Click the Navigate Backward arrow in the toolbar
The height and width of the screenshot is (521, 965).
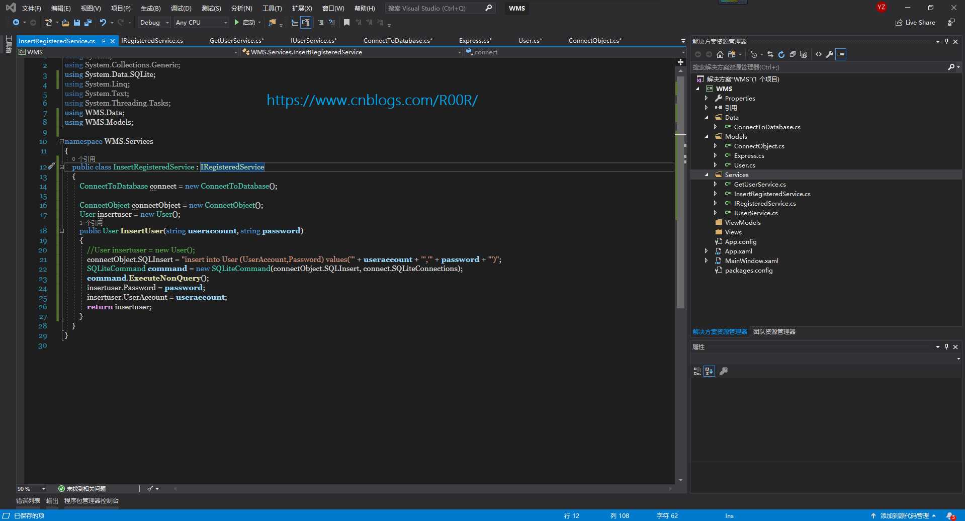point(16,23)
